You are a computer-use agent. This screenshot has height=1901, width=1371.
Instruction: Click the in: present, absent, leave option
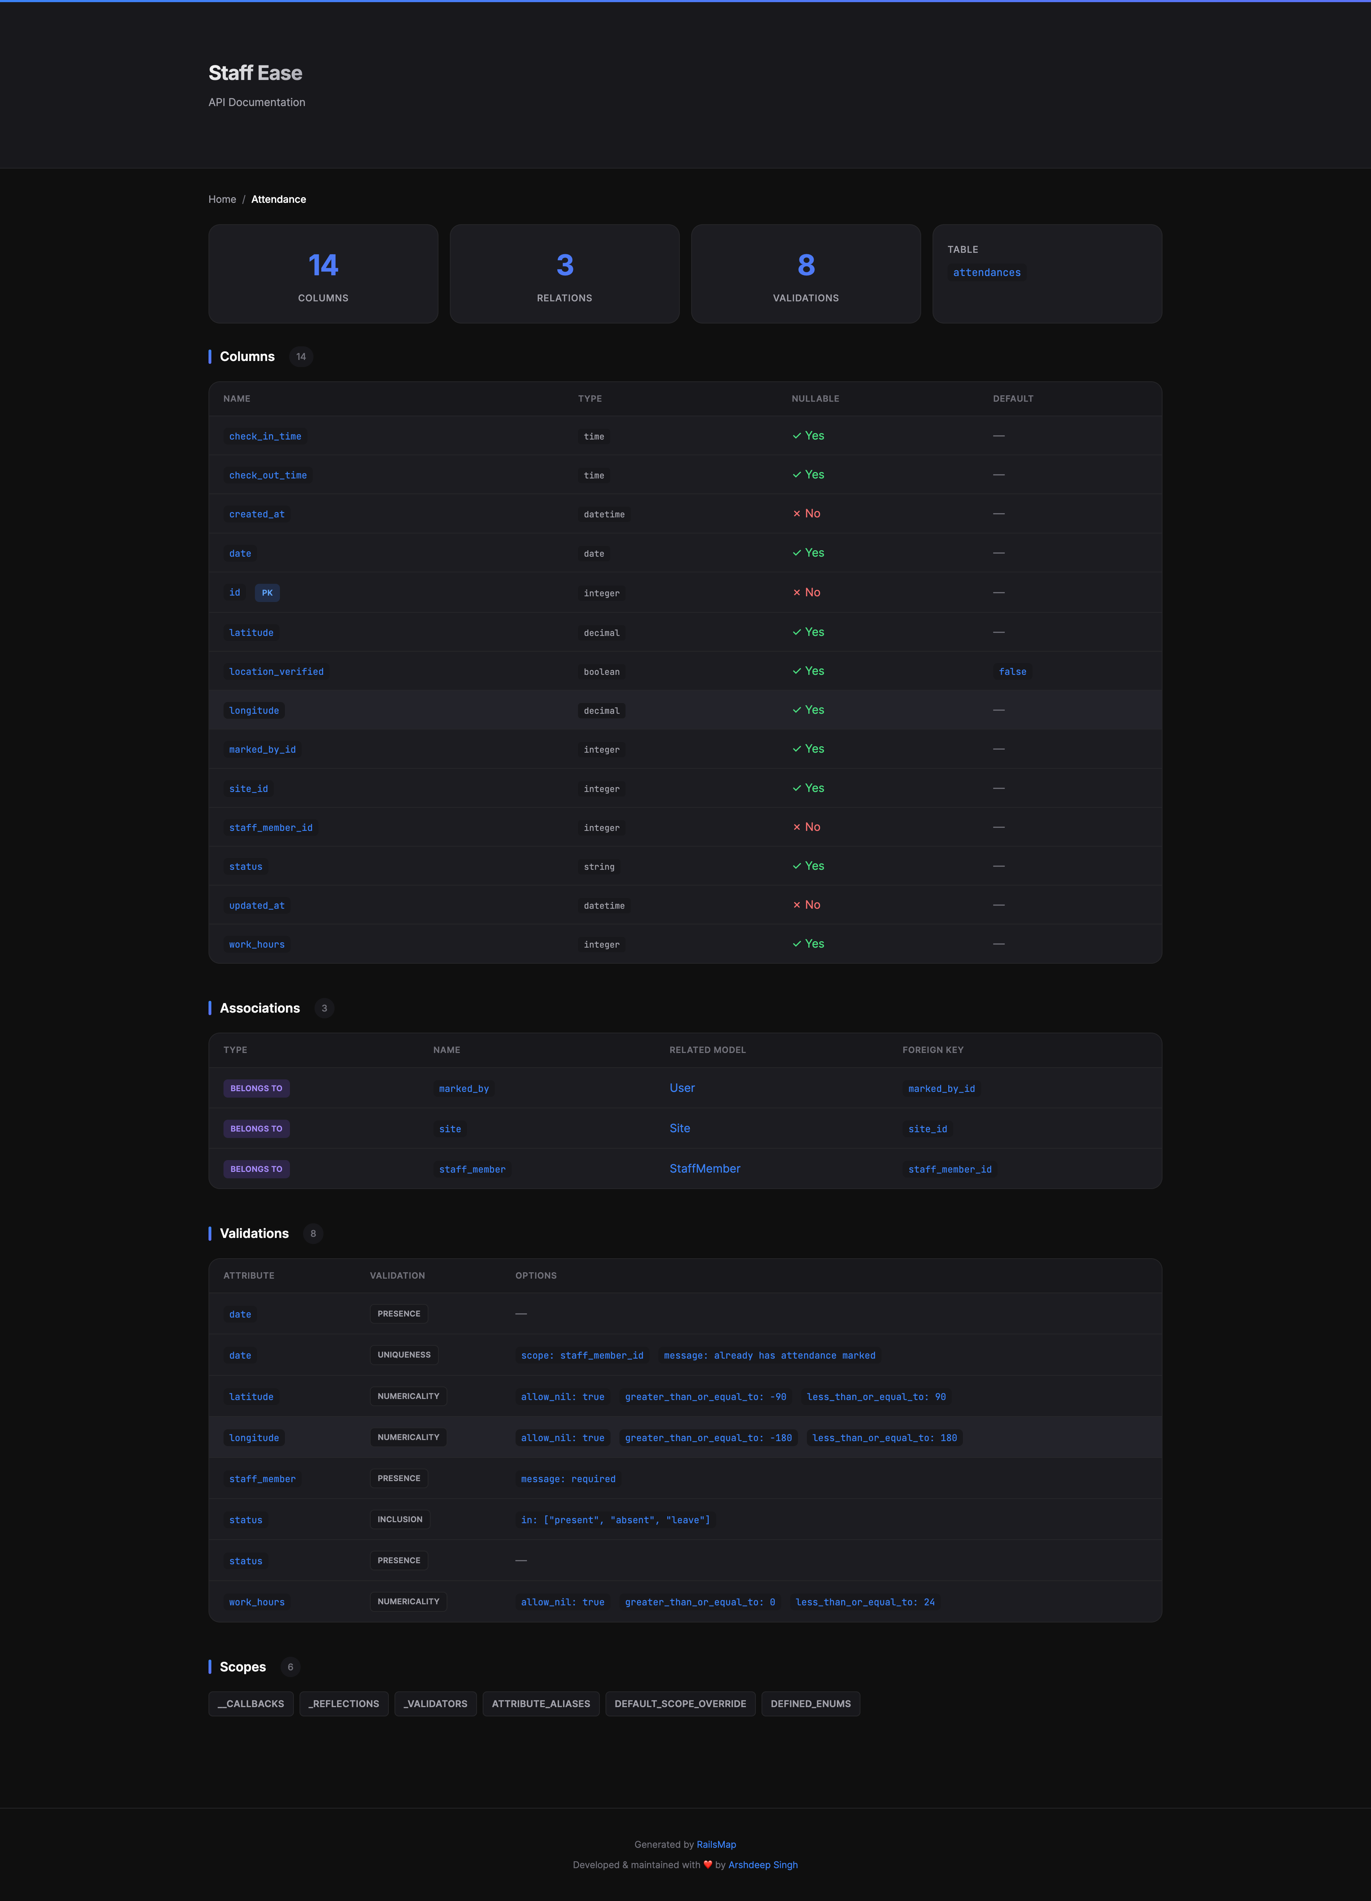point(615,1520)
